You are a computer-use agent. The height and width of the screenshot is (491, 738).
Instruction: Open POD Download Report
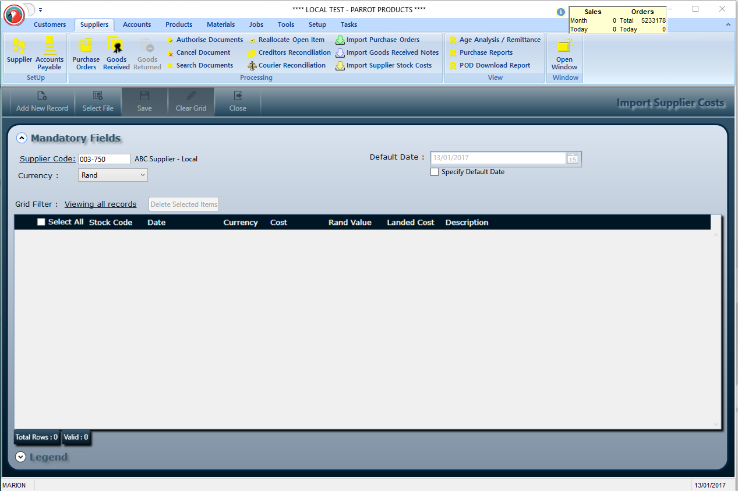[x=490, y=65]
